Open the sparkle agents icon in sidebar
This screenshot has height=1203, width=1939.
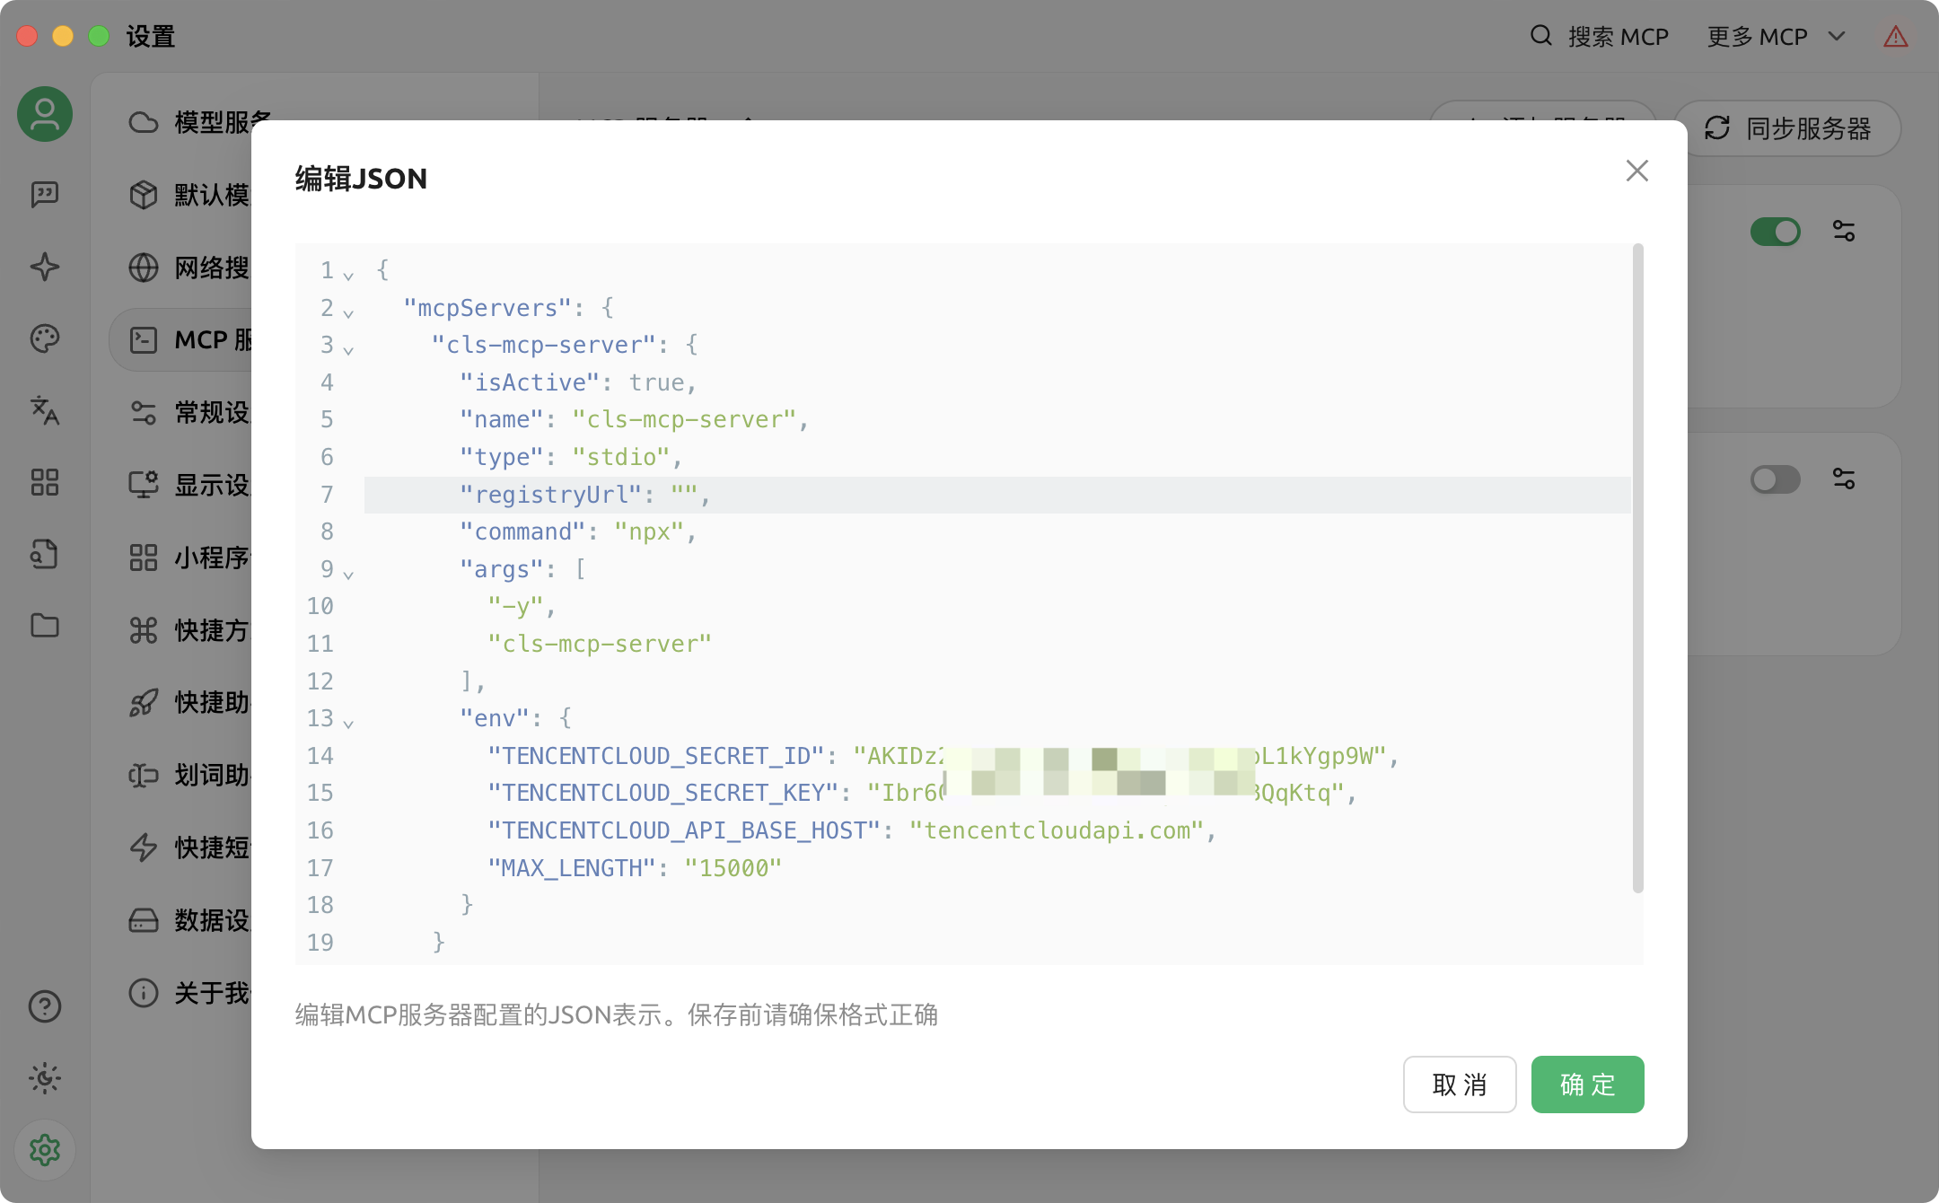pos(45,267)
